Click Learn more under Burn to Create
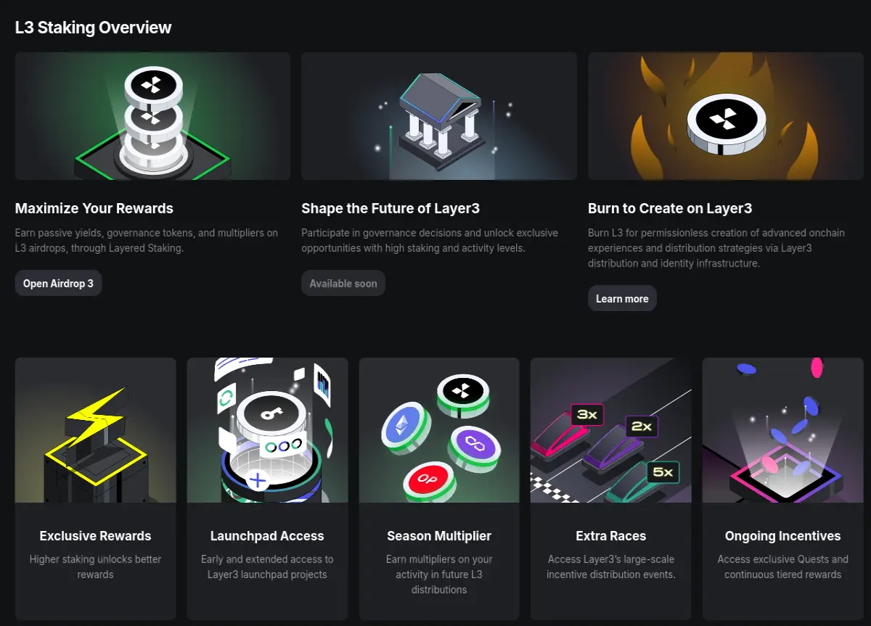This screenshot has height=626, width=871. [622, 298]
